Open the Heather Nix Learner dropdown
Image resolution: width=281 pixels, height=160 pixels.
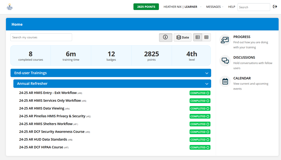(182, 7)
